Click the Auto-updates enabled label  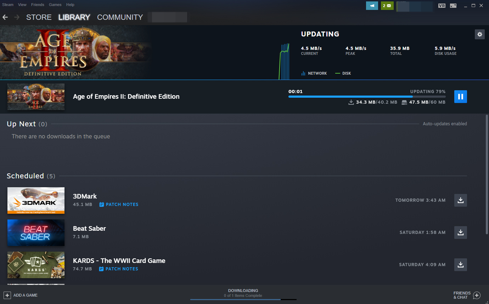(x=445, y=124)
